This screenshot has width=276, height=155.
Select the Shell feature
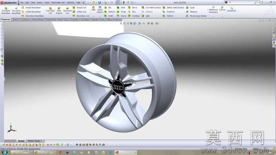pos(121,7)
